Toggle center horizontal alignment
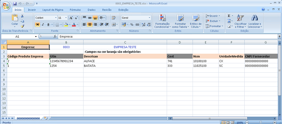This screenshot has width=282, height=124. tap(90, 24)
